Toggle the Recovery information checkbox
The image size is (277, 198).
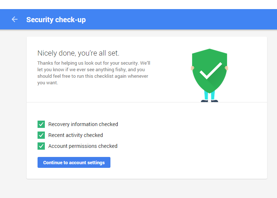pos(41,124)
